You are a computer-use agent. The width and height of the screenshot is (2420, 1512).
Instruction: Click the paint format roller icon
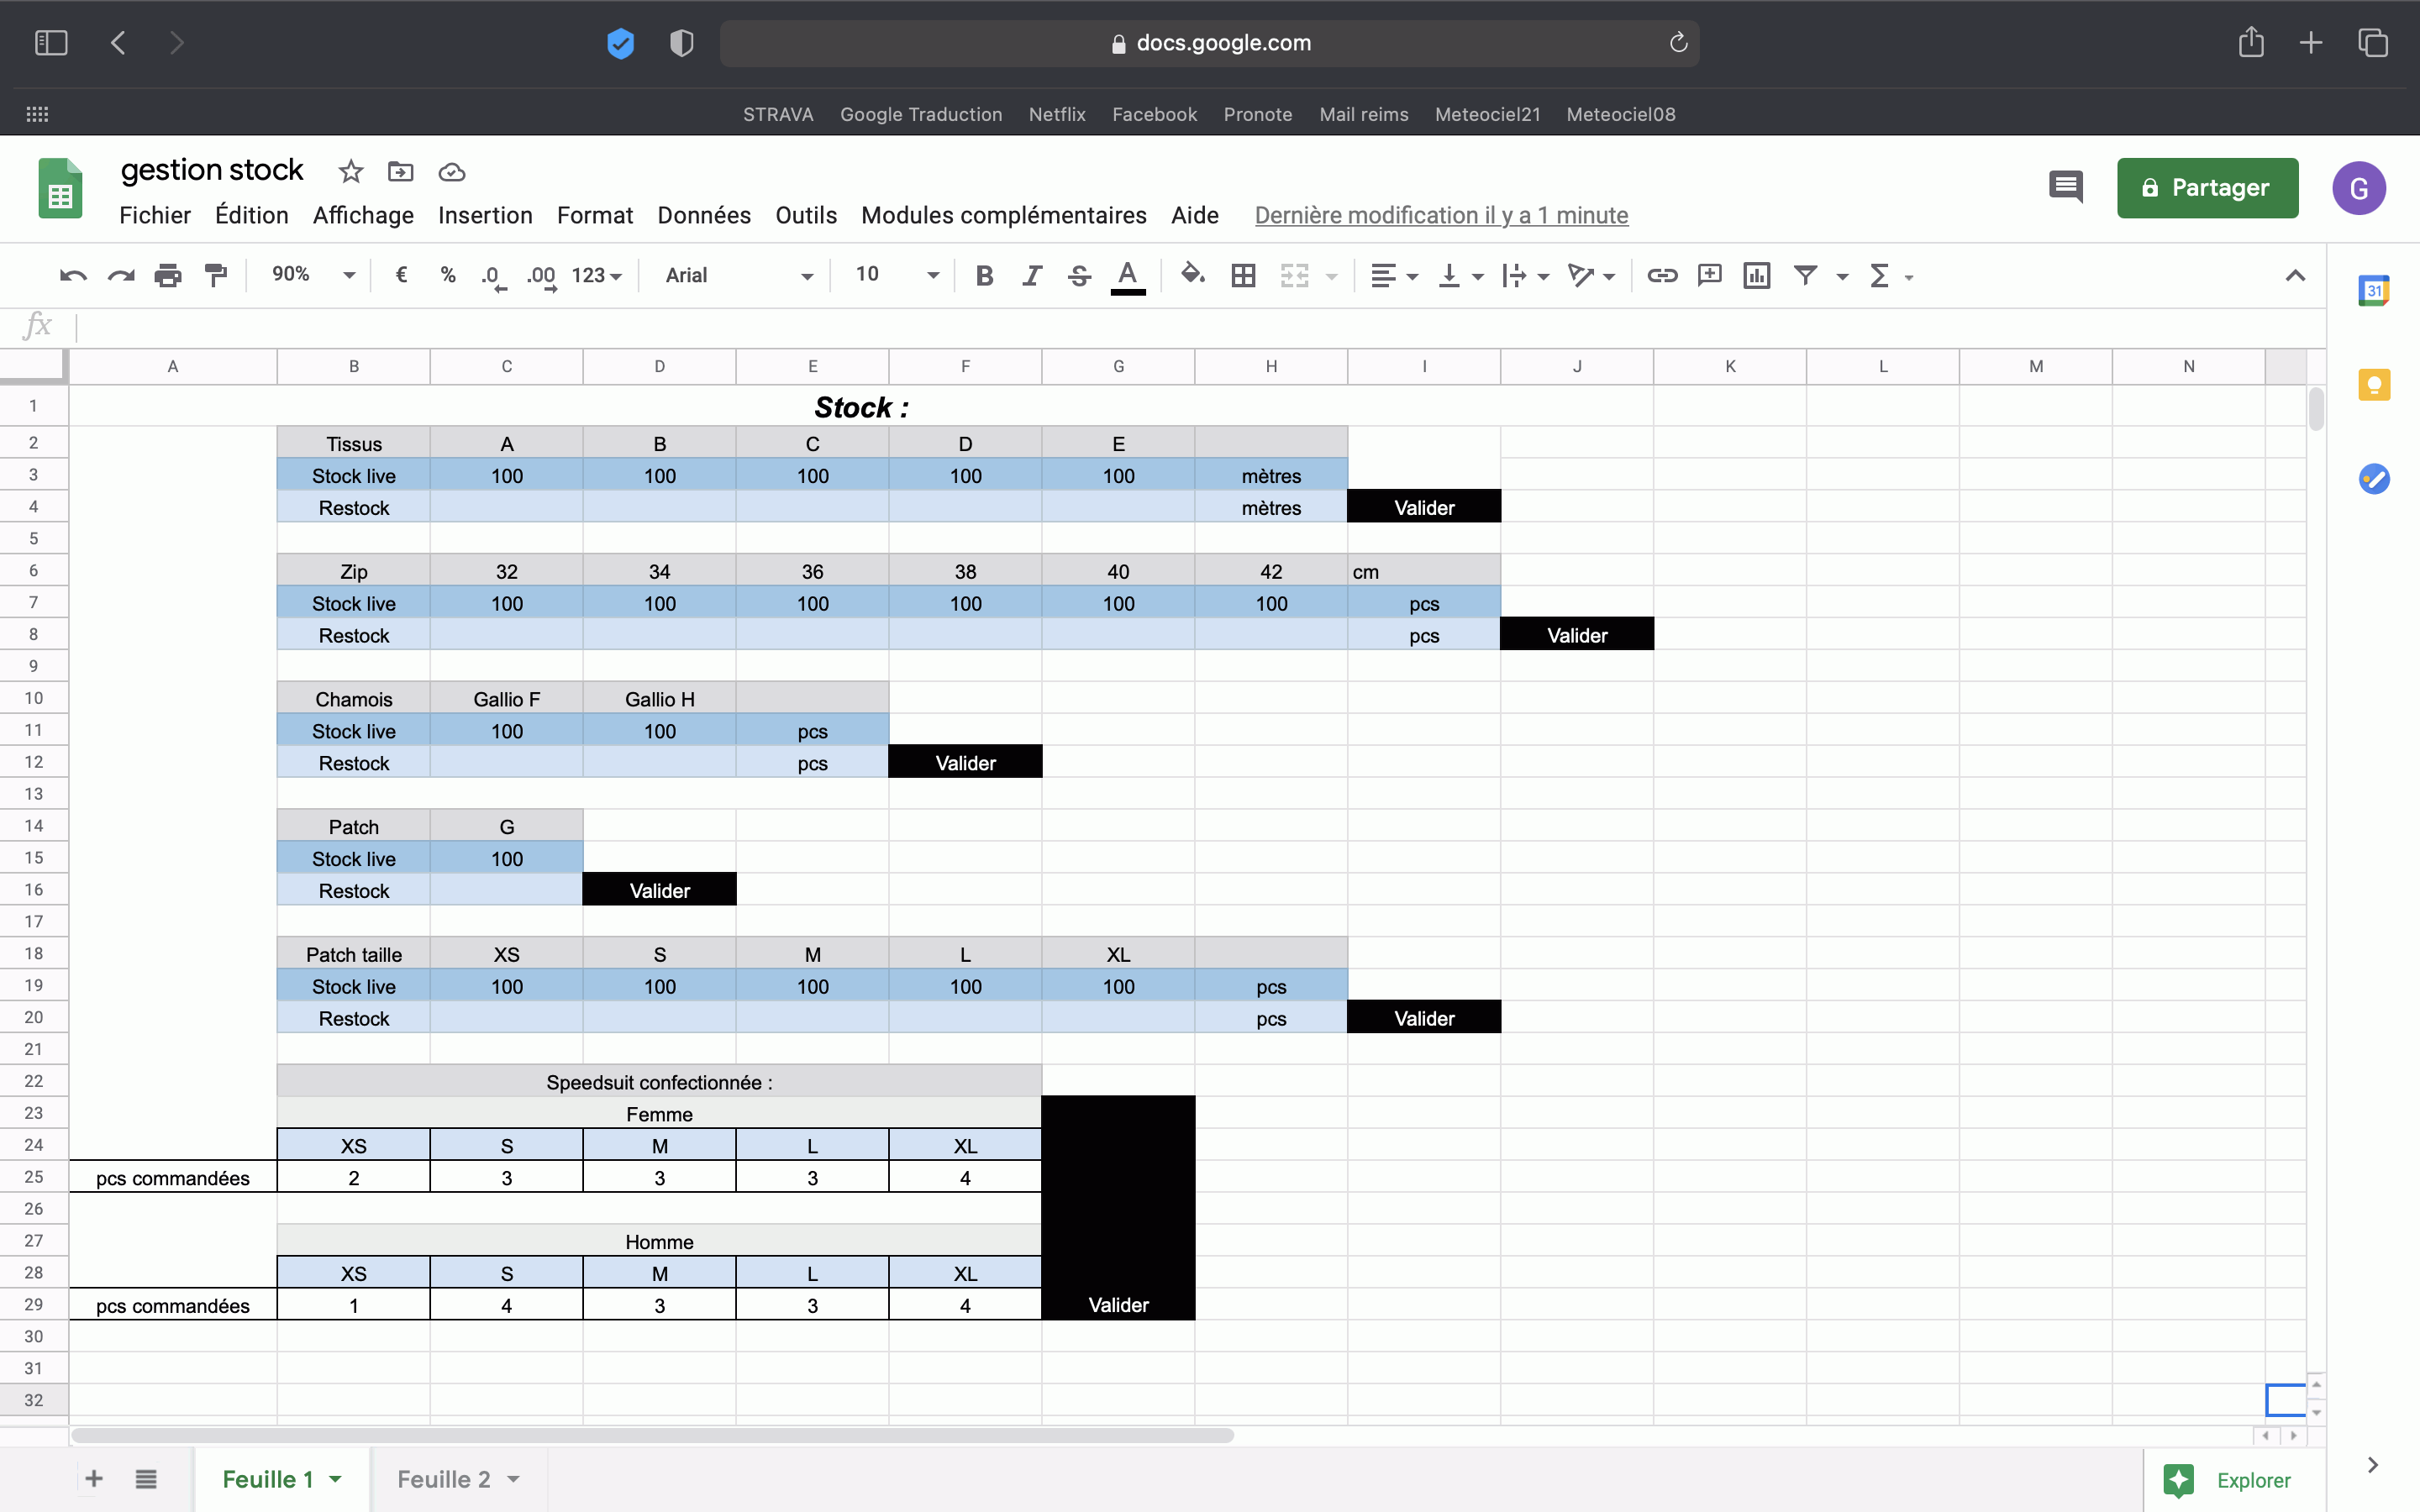215,275
